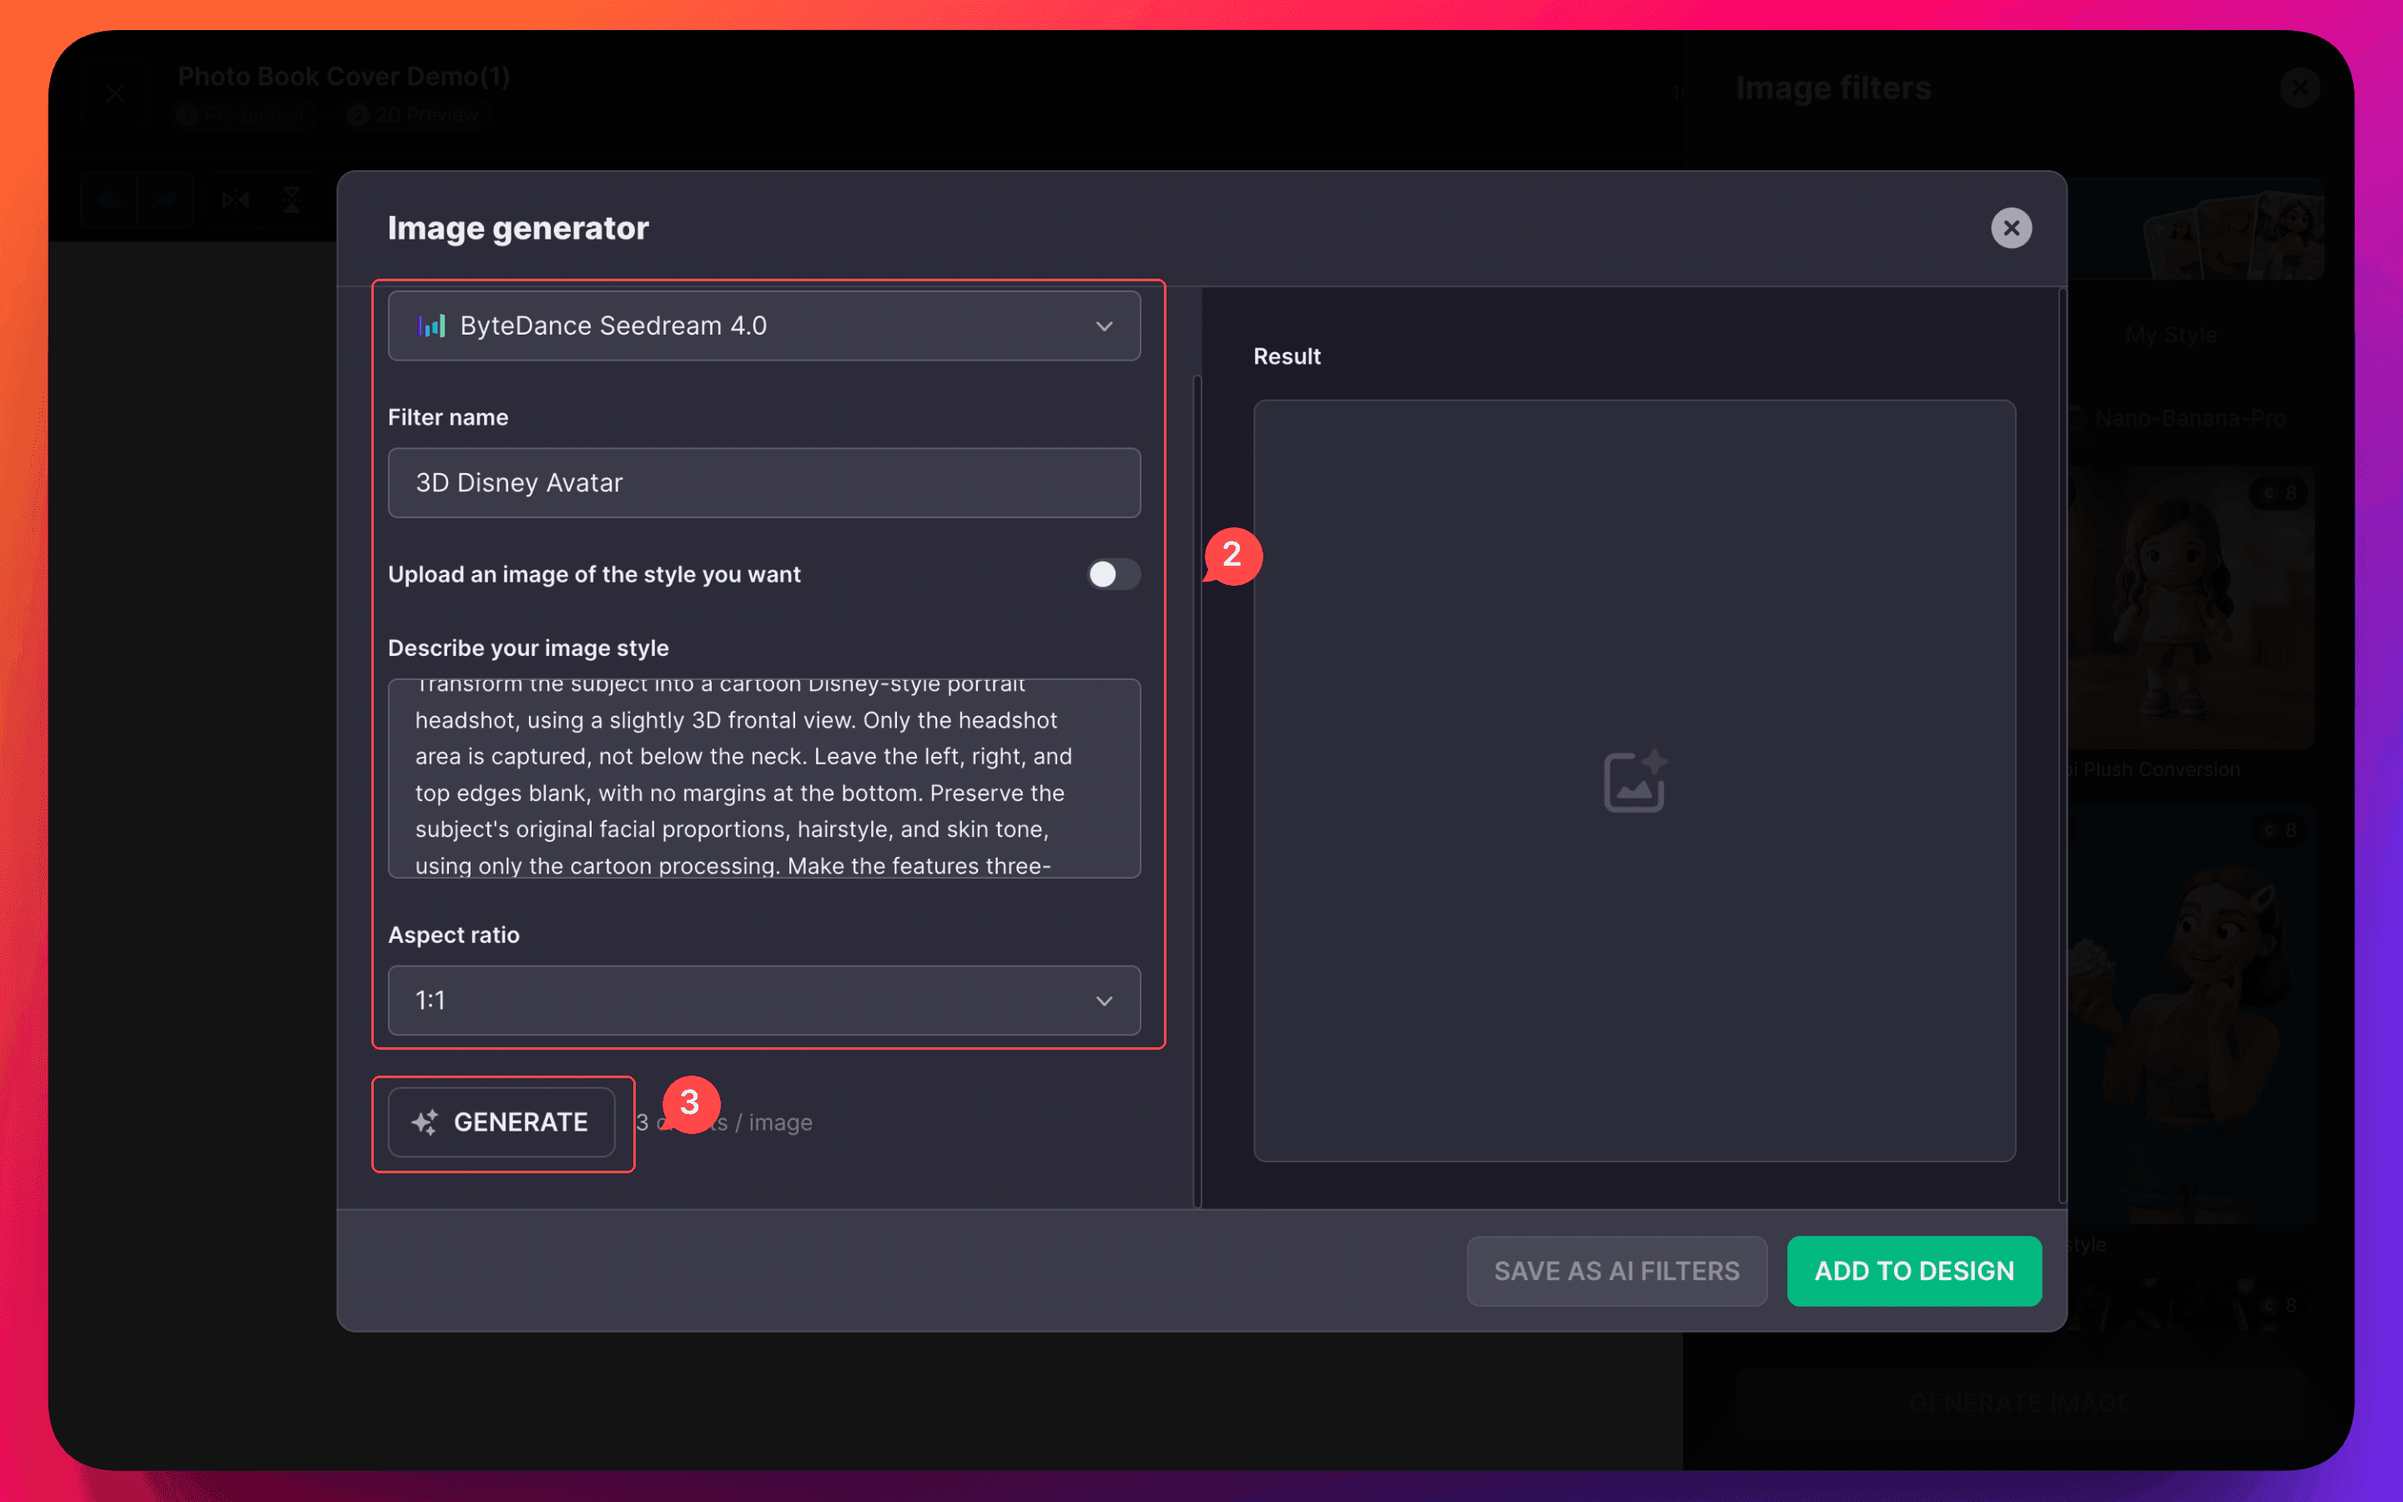Screen dimensions: 2403x1502
Task: Click the flip vertical icon
Action: pos(292,200)
